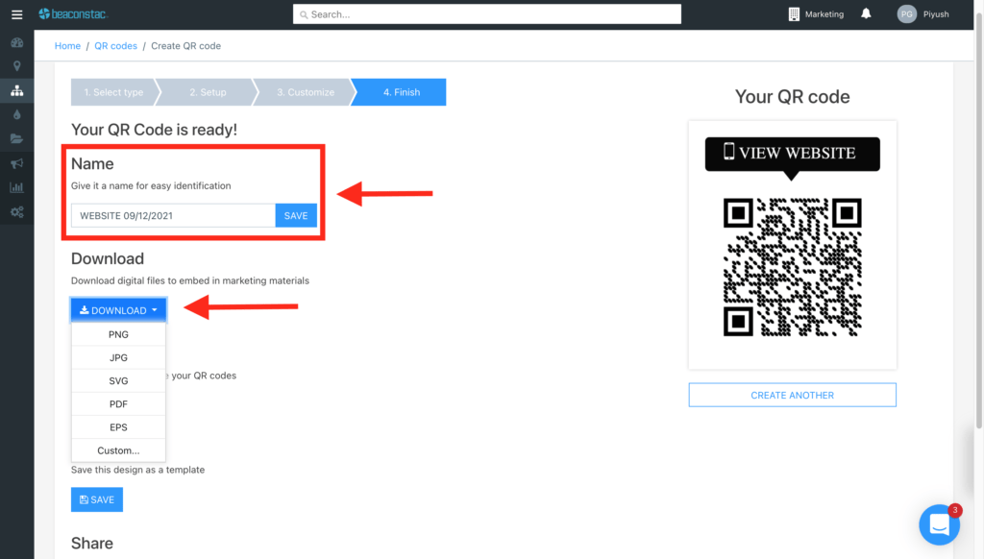
Task: Open analytics via the bar chart icon
Action: [16, 186]
